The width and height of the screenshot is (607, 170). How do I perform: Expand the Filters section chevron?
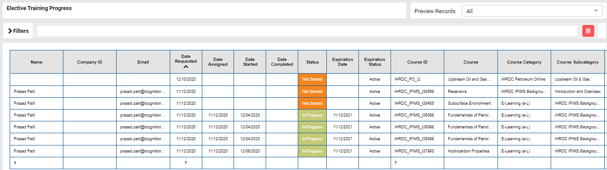pos(10,31)
